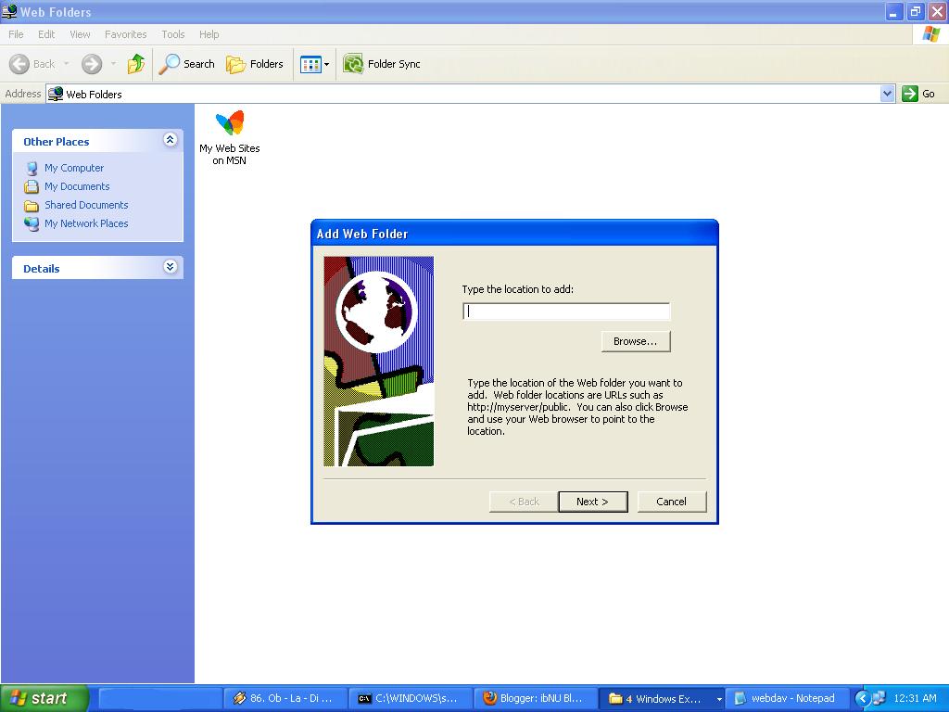The width and height of the screenshot is (949, 712).
Task: Click the globe puzzle image in dialog
Action: (x=379, y=362)
